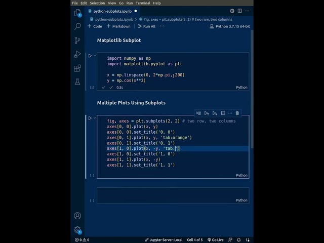Open the Extensions view
The height and width of the screenshot is (243, 324).
pos(77,68)
